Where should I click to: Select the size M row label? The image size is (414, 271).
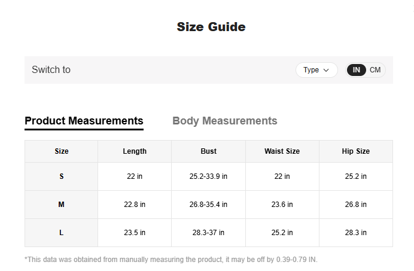click(x=61, y=205)
